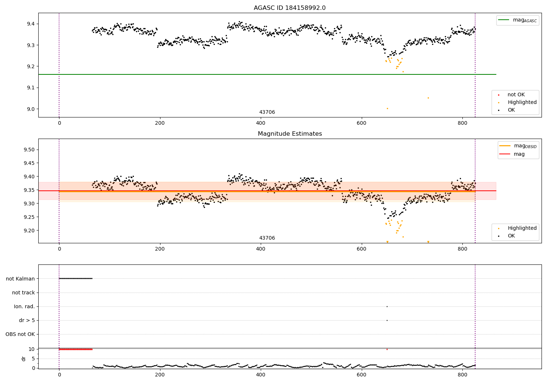The height and width of the screenshot is (383, 547).
Task: Click the 'OK' legend entry in middle plot
Action: pyautogui.click(x=507, y=236)
